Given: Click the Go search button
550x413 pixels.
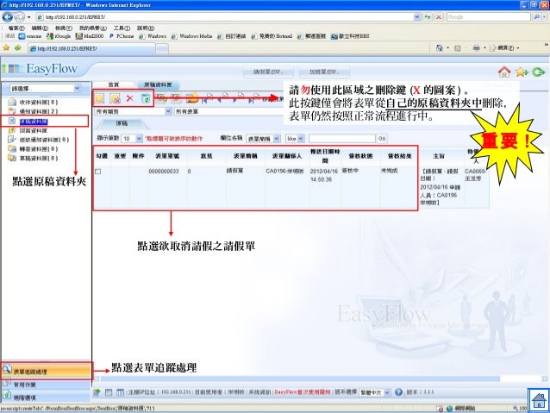Looking at the screenshot, I should (x=382, y=139).
